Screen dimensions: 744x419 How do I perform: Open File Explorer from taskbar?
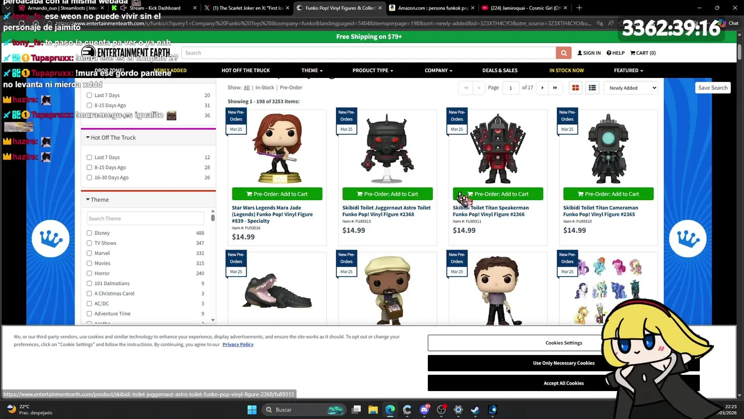coord(373,410)
